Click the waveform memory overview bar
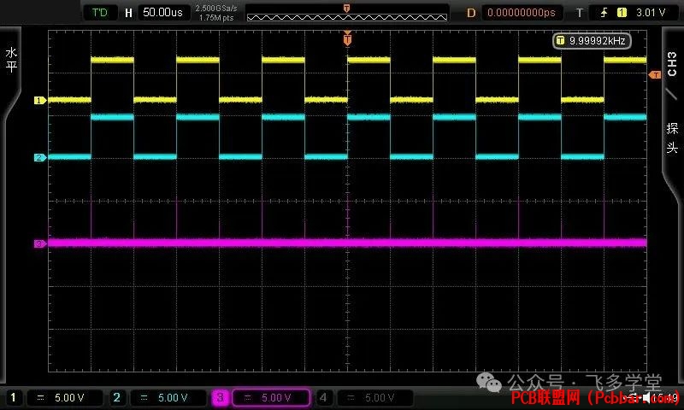Viewport: 684px width, 410px height. pos(347,13)
